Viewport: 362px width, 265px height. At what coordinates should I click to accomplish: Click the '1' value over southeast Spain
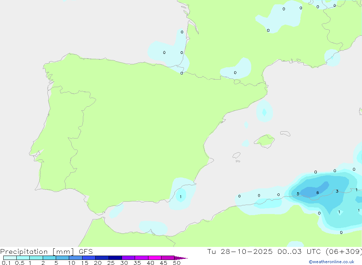[x=181, y=197]
